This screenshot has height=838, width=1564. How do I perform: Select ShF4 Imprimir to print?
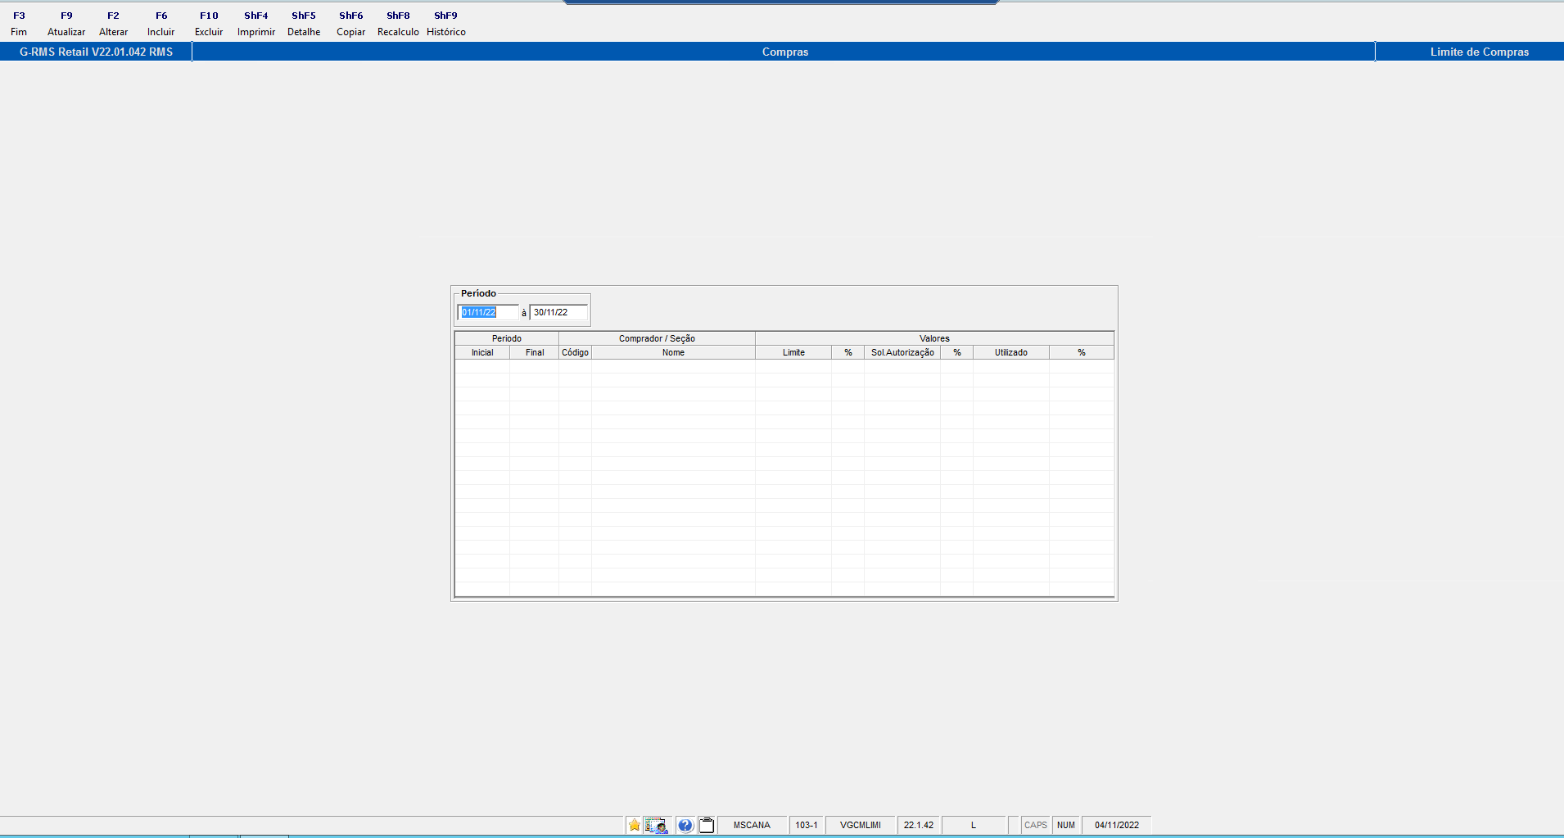pyautogui.click(x=256, y=24)
